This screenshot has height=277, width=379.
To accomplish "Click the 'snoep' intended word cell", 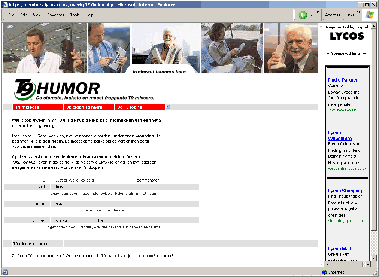I will (x=74, y=220).
